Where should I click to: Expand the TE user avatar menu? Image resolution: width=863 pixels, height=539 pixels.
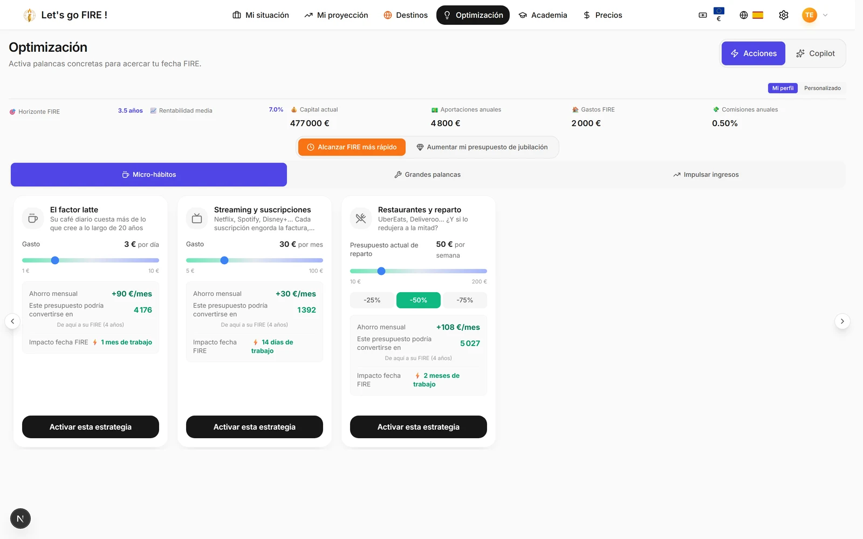(814, 15)
